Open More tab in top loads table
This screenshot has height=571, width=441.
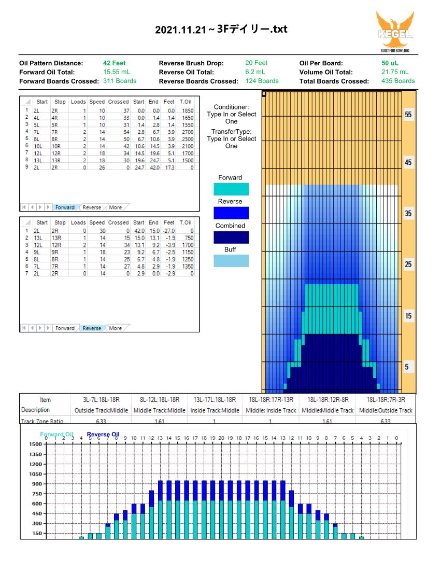click(x=116, y=207)
